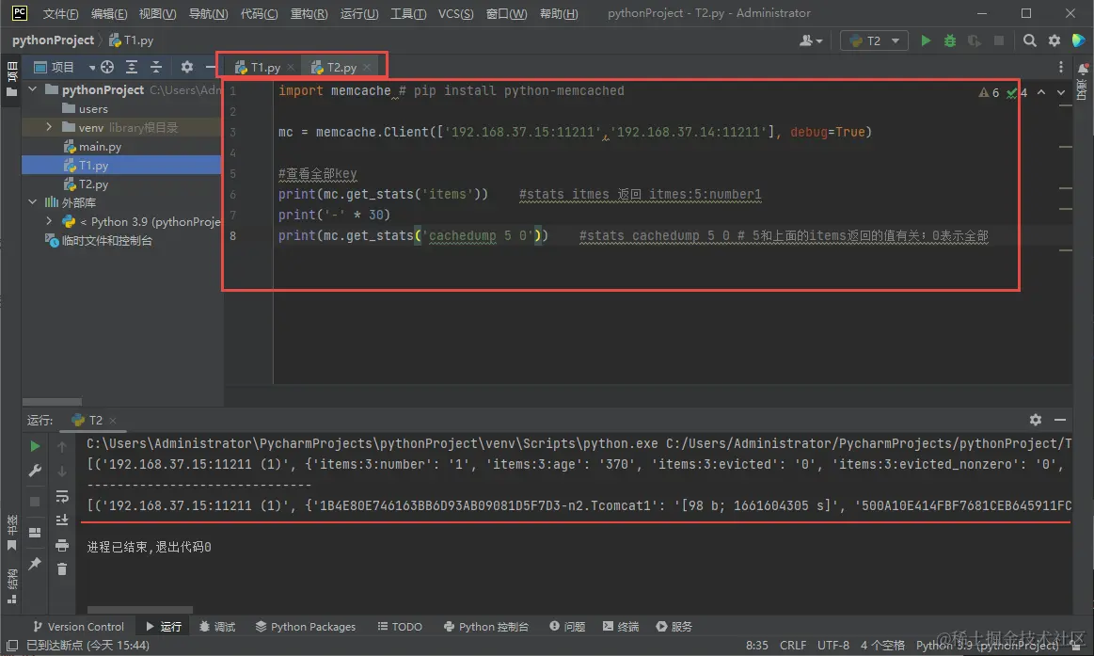The image size is (1094, 656).
Task: Hide the Project tool window
Action: click(210, 67)
